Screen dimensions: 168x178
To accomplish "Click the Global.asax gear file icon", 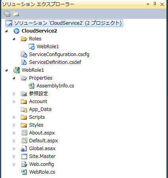I will [24, 149].
